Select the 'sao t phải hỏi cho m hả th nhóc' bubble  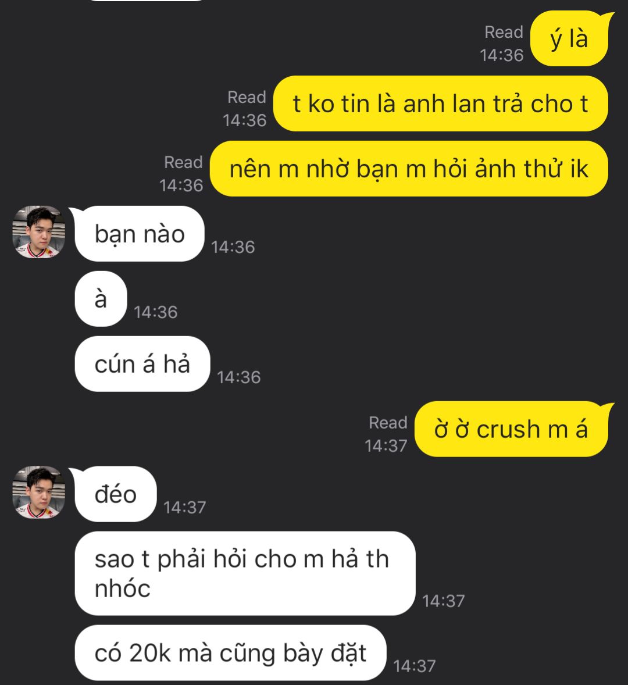pyautogui.click(x=245, y=573)
